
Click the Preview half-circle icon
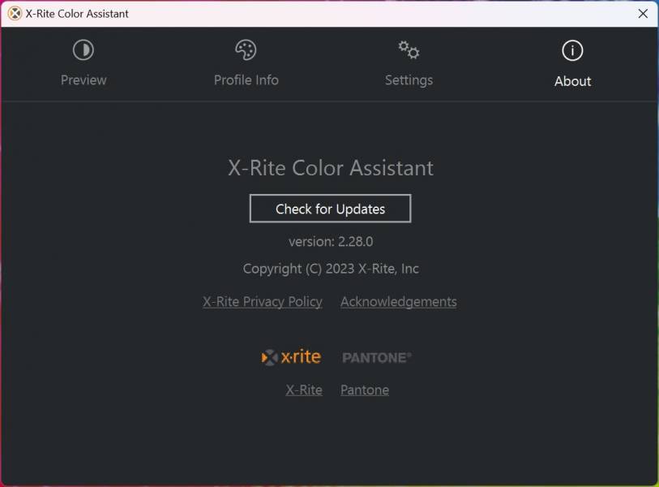[x=83, y=50]
